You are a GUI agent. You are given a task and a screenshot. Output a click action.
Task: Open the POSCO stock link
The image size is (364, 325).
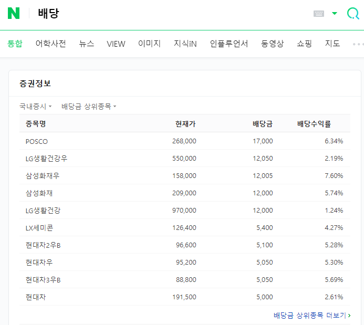click(37, 141)
